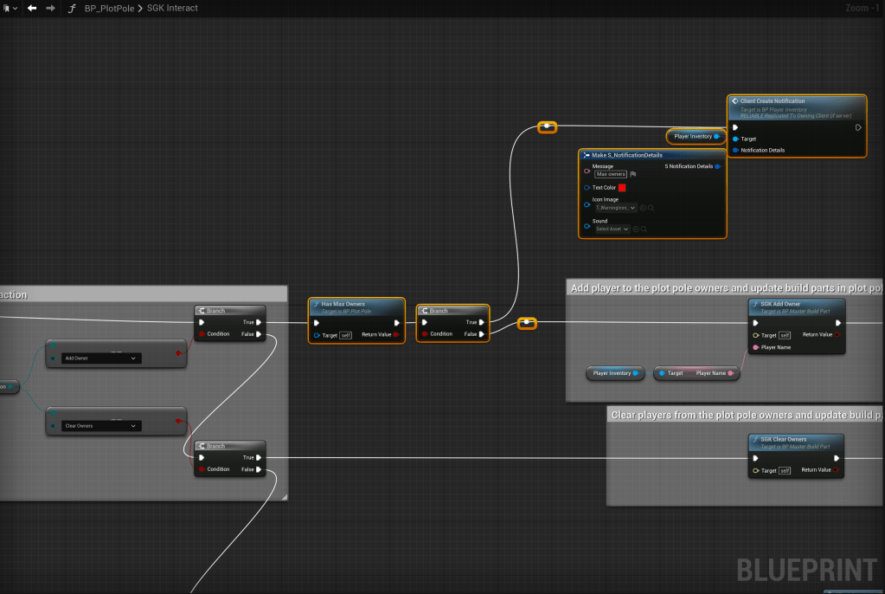Click the SGK Clear Owners node title
Screen dimensions: 885x594
click(783, 439)
